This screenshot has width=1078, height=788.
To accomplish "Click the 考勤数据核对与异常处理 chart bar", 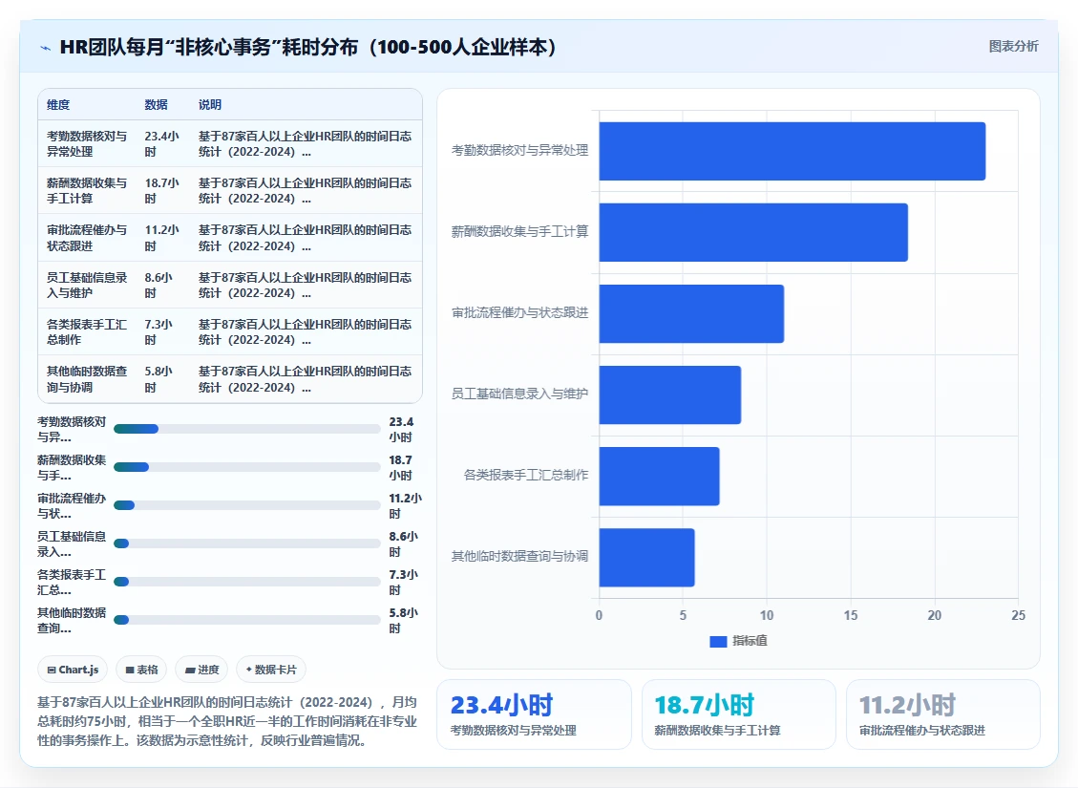I will click(792, 151).
